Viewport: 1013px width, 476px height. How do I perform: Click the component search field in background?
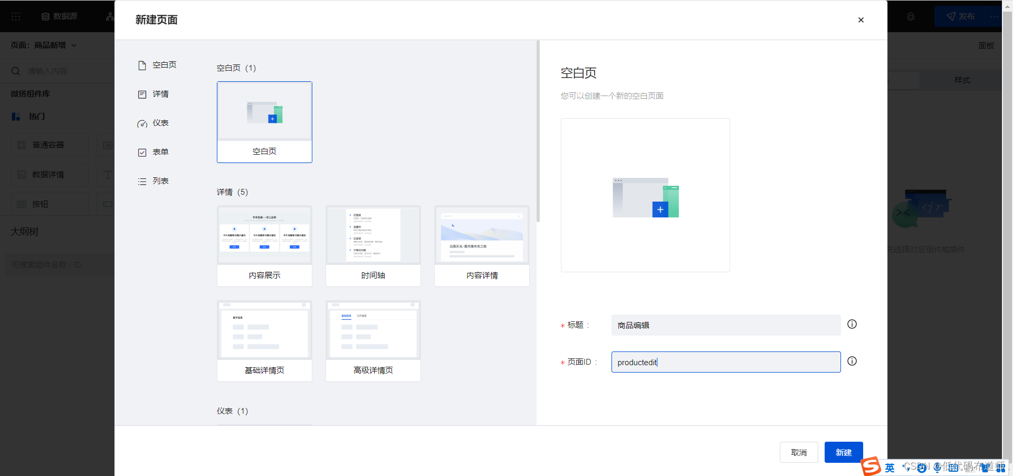coord(63,71)
